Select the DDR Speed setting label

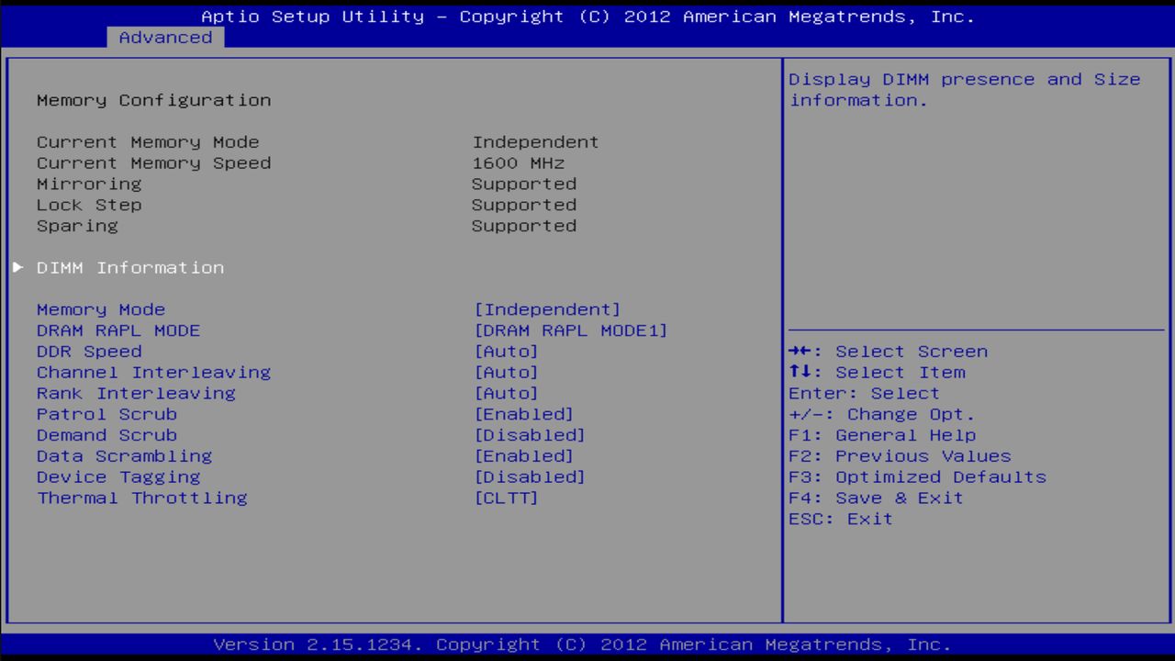[x=89, y=352]
